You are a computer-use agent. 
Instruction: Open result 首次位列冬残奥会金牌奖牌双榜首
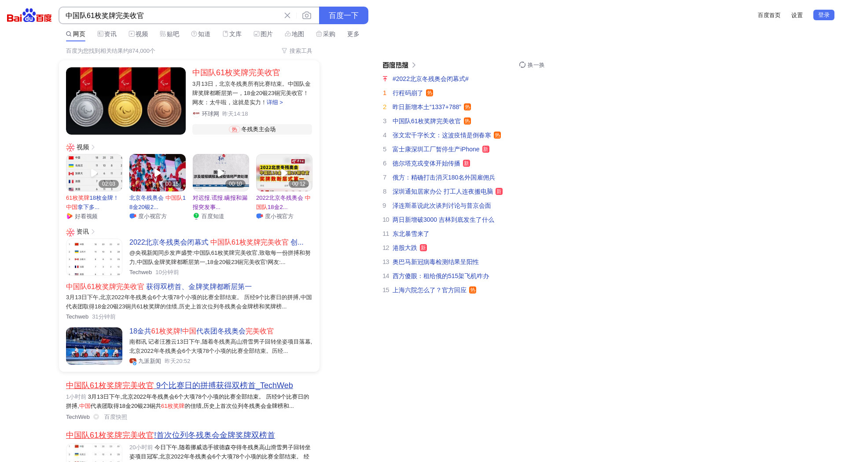pos(170,435)
